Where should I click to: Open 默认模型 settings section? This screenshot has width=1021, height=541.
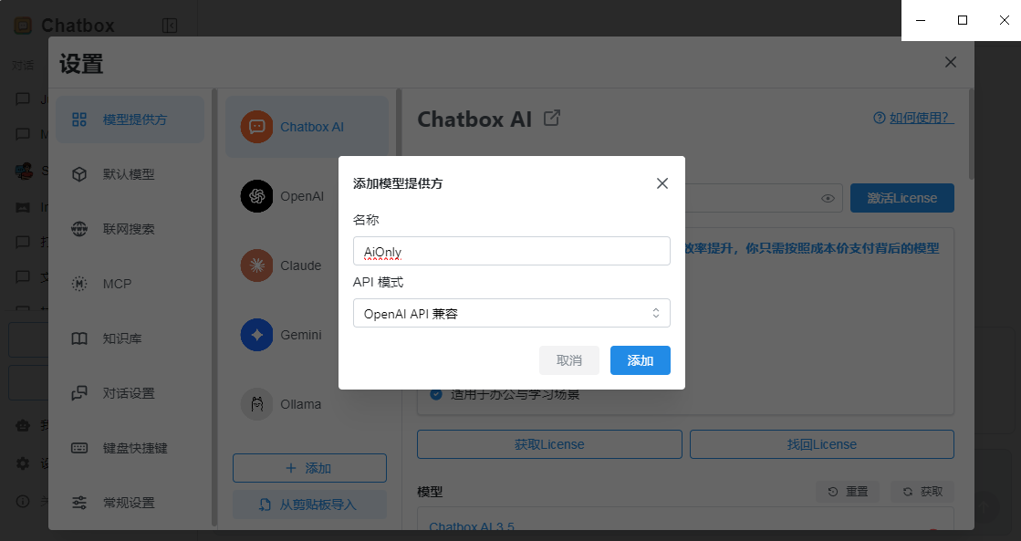[x=130, y=174]
